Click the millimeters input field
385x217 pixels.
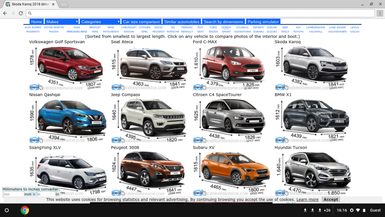pyautogui.click(x=13, y=194)
